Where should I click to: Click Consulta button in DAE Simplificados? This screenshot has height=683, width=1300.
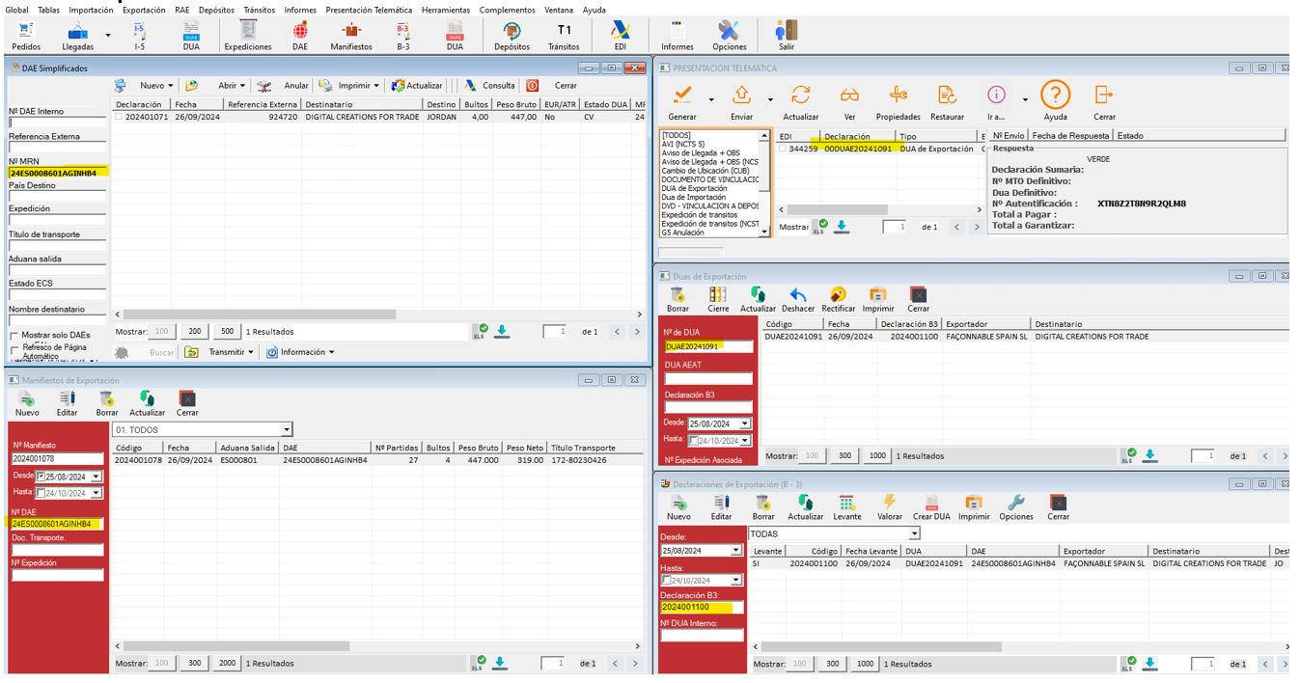(489, 86)
